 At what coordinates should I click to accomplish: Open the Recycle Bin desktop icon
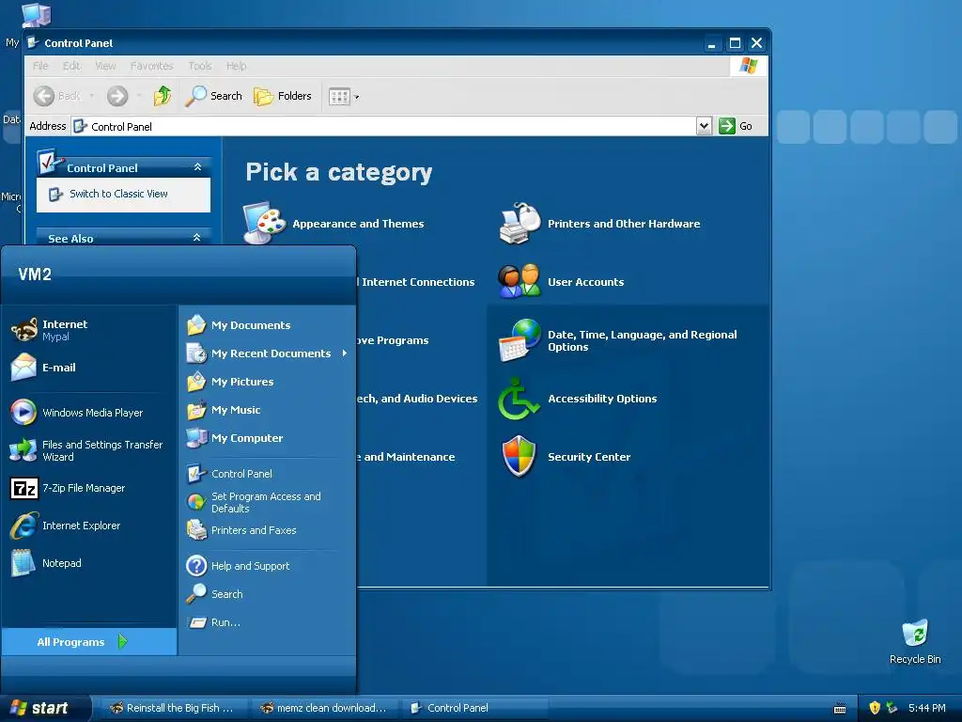(x=915, y=642)
